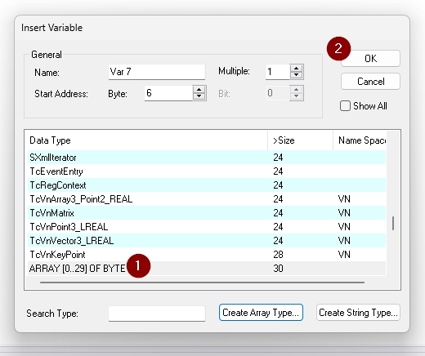Confirm the dialog with the OK button
425x356 pixels.
pos(370,59)
